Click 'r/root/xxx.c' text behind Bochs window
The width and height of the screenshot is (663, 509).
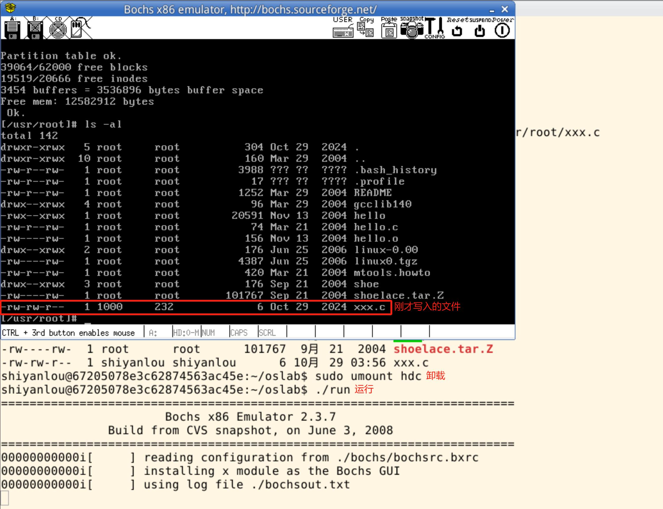558,132
